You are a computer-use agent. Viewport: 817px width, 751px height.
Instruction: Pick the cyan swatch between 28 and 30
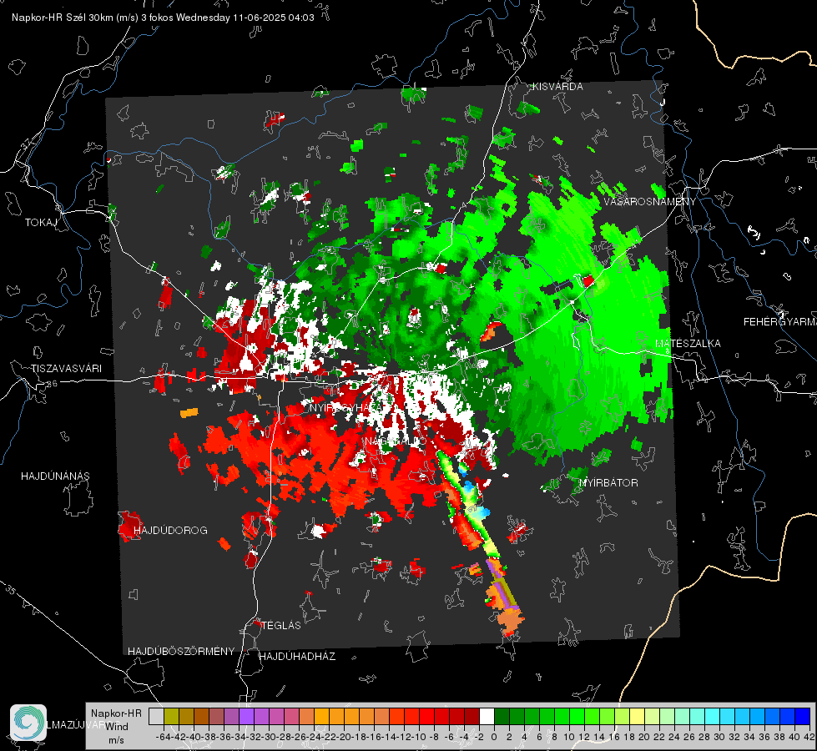click(713, 716)
